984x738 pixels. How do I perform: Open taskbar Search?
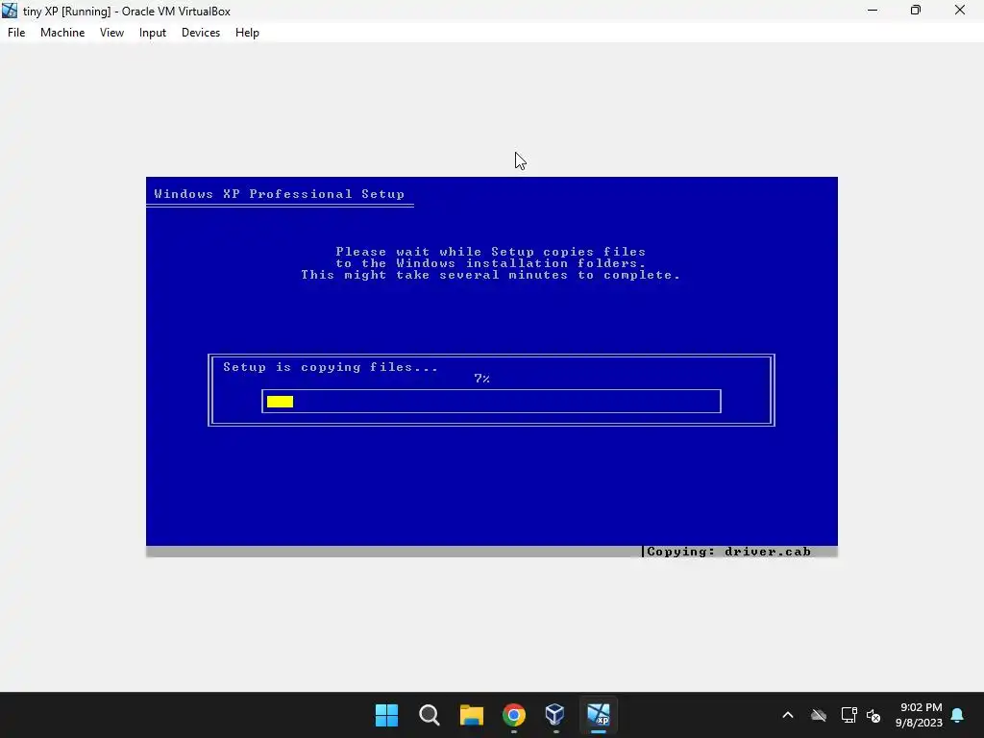[430, 715]
